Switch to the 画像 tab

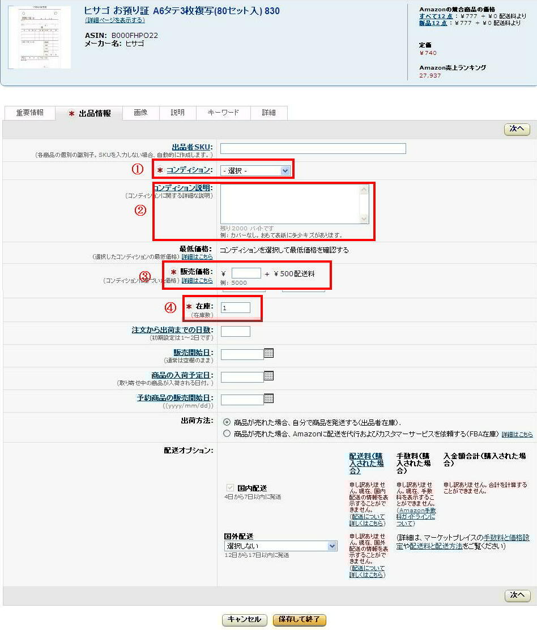coord(140,113)
